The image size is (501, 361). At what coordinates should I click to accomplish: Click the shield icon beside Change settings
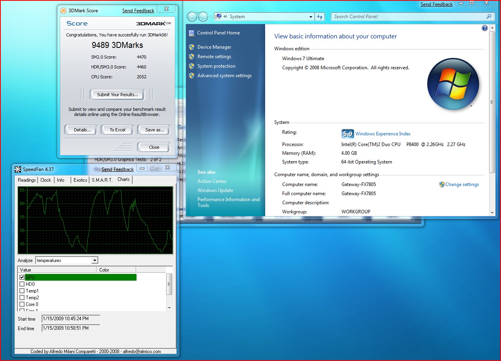pos(442,184)
